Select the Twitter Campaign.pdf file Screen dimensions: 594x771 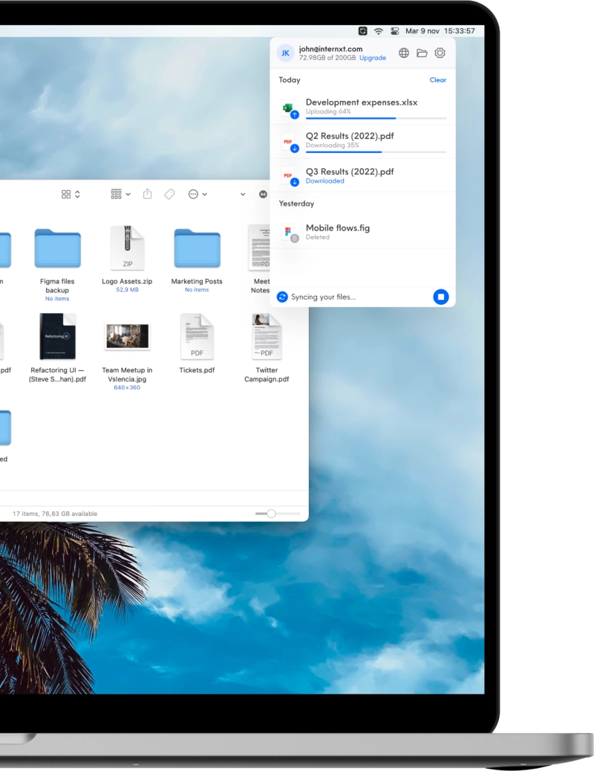point(267,337)
